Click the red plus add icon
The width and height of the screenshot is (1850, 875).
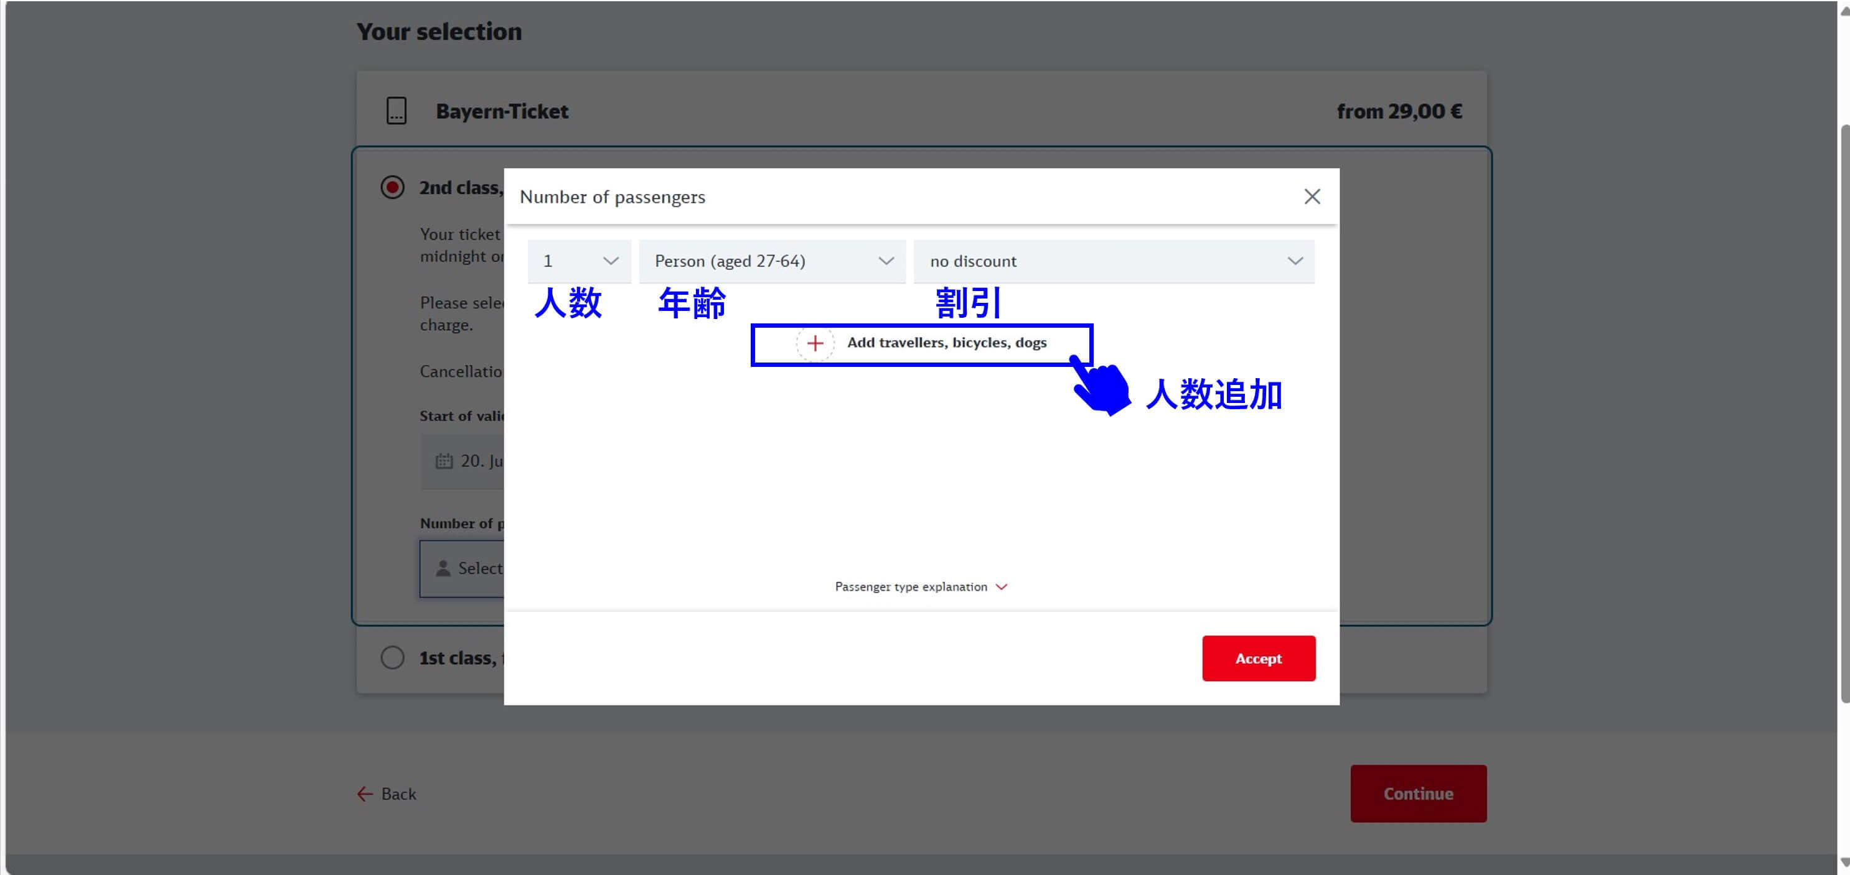(x=815, y=343)
